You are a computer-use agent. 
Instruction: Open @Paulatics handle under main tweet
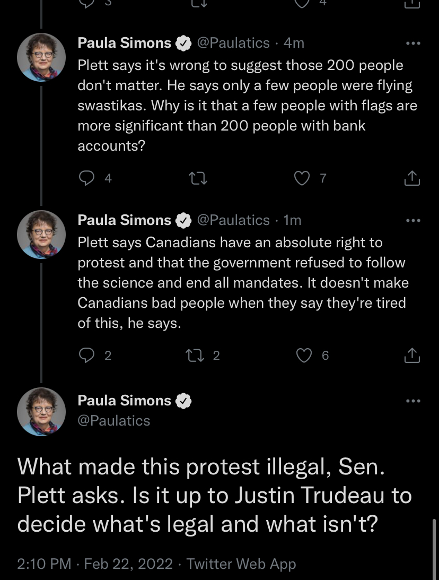[114, 421]
